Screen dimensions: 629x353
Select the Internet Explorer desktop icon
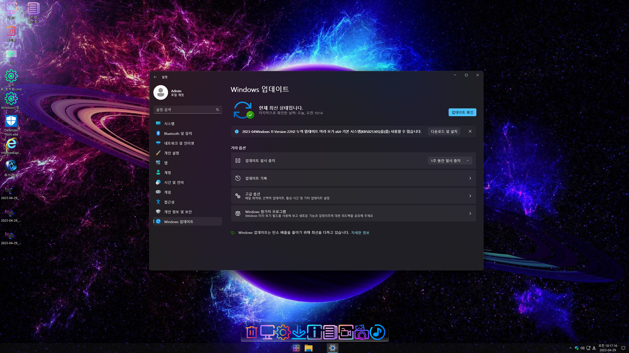(x=11, y=146)
